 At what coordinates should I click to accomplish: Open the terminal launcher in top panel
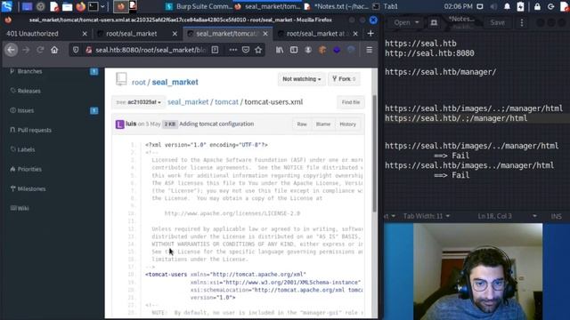93,6
